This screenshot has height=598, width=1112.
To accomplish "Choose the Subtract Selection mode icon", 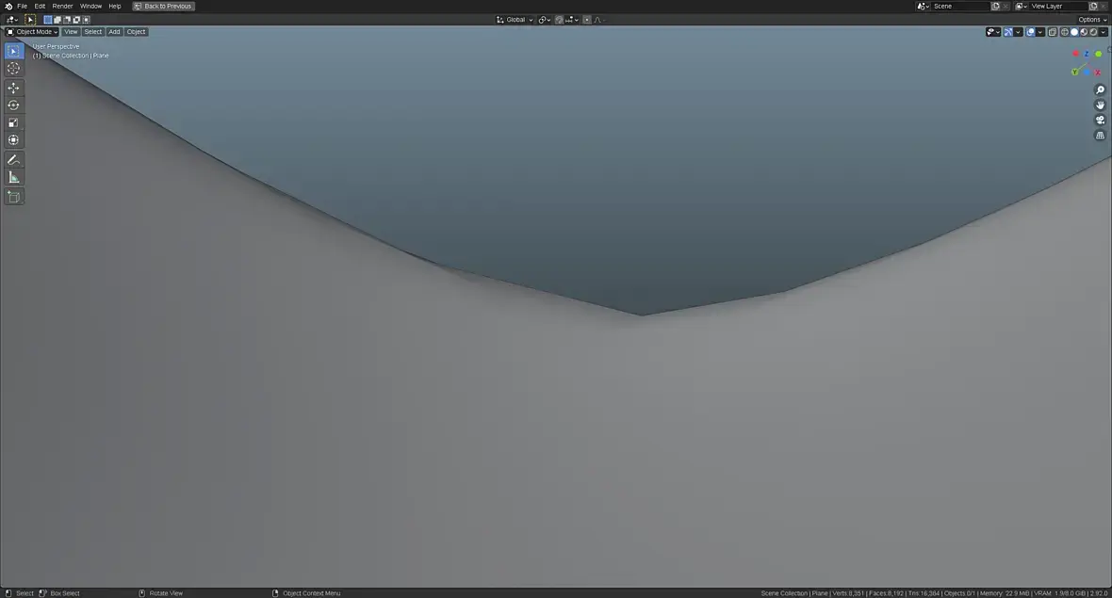I will point(67,20).
